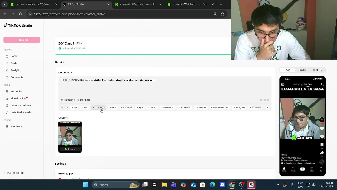Image resolution: width=337 pixels, height=190 pixels.
Task: Reload the TikTok Studio page
Action: click(21, 14)
